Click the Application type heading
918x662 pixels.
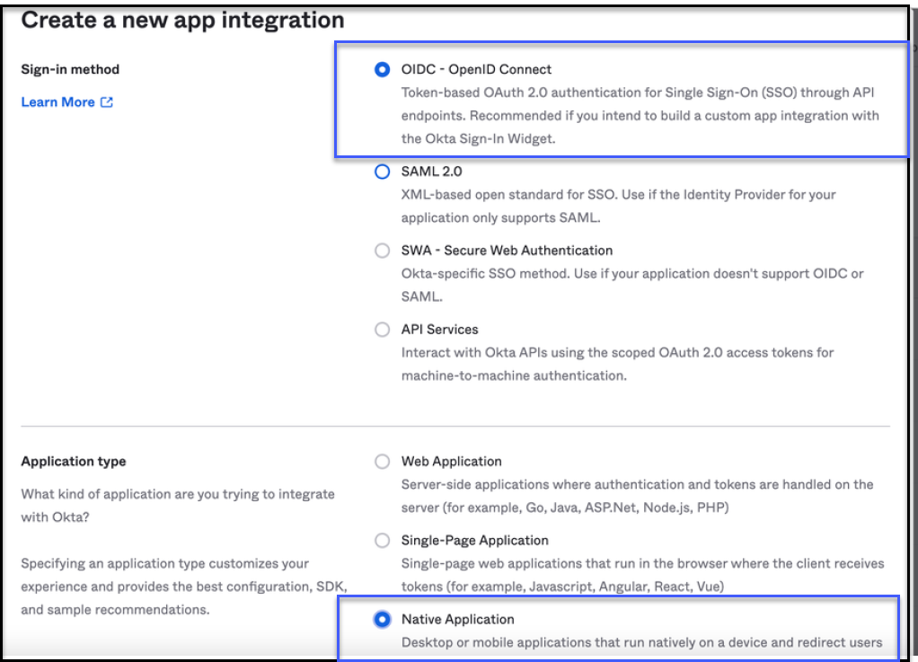point(74,461)
